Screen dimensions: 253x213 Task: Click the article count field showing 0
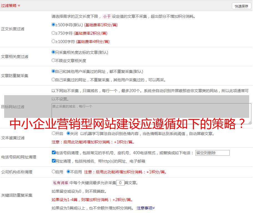(120, 183)
